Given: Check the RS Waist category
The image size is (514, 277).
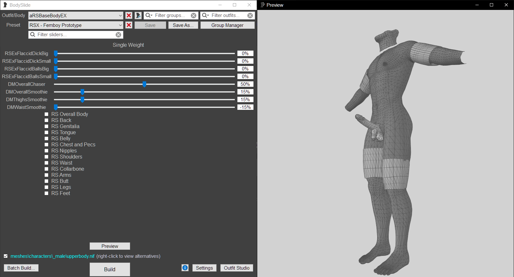Looking at the screenshot, I should click(x=46, y=163).
